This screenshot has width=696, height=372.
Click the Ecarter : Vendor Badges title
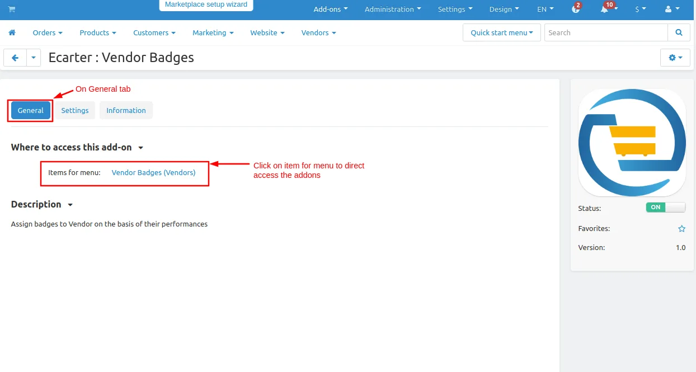[121, 58]
